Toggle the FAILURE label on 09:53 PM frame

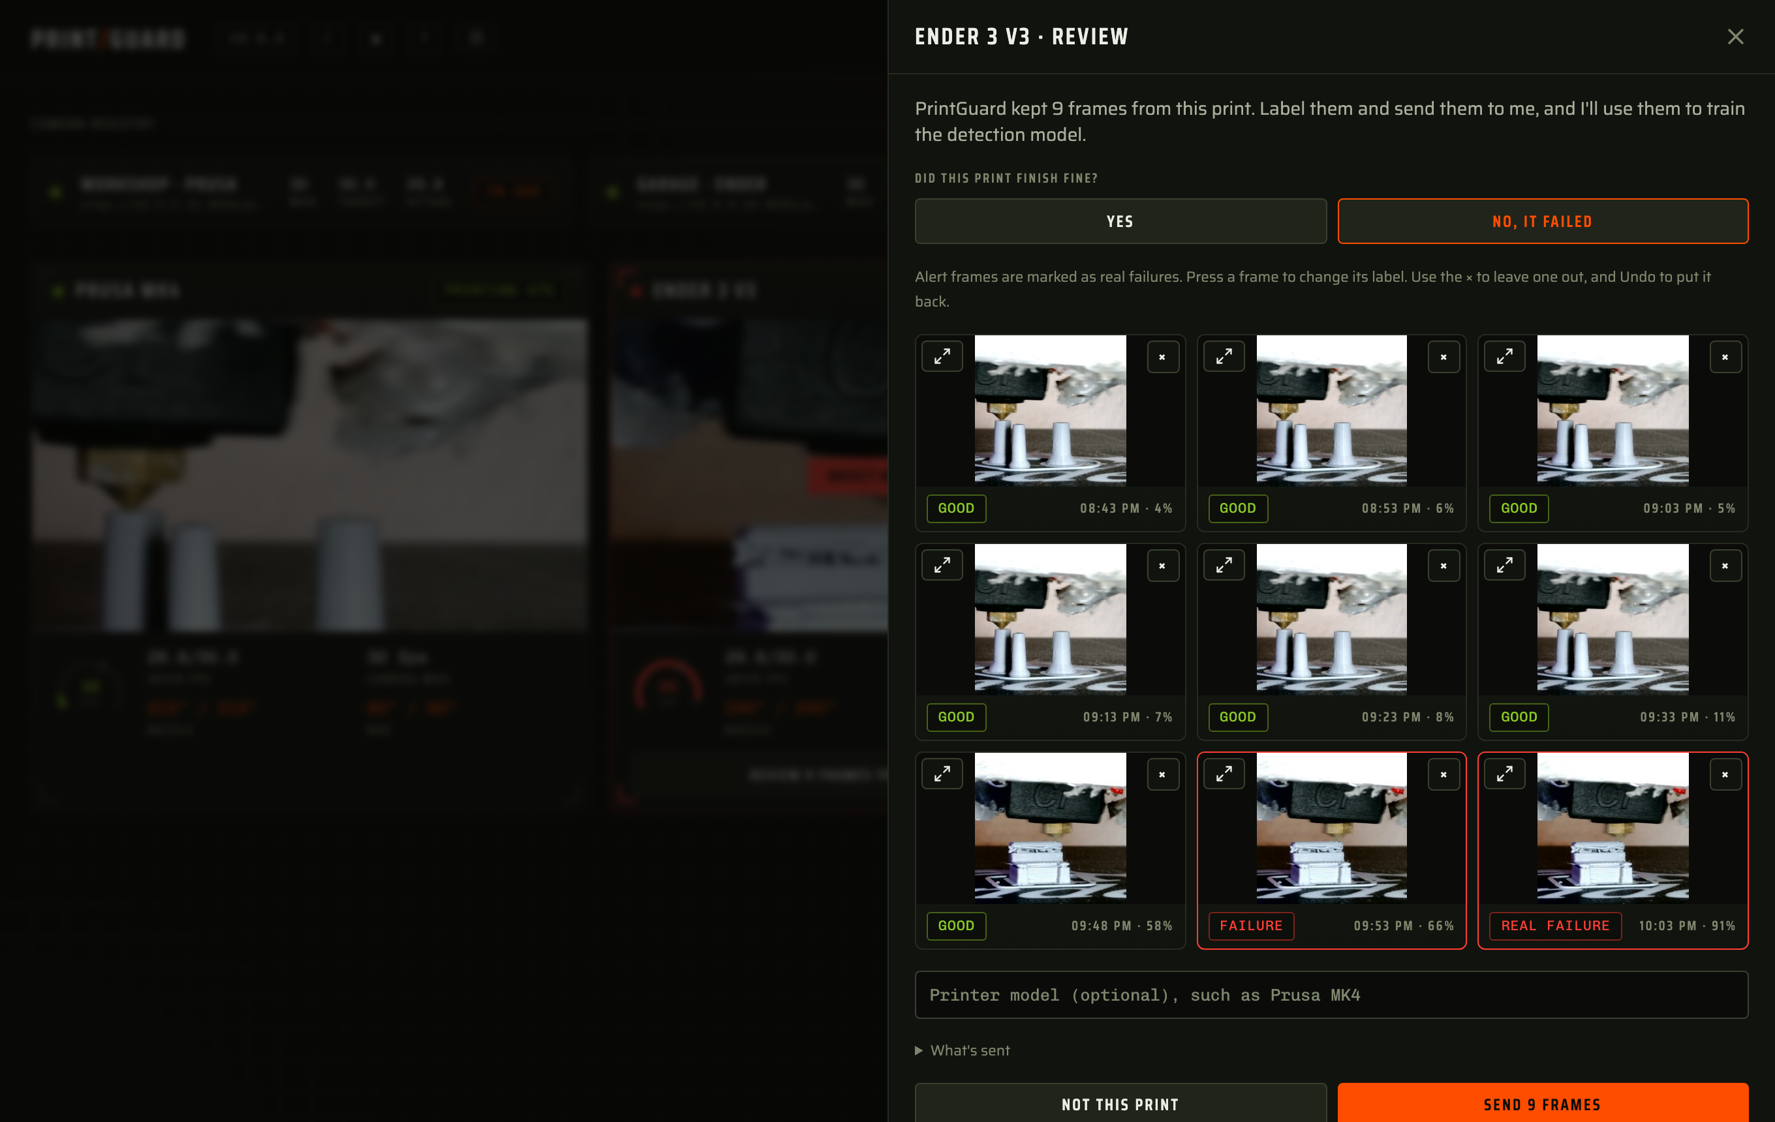1251,925
